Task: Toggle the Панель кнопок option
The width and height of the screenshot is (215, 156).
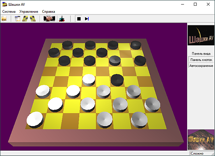Action: tap(201, 60)
